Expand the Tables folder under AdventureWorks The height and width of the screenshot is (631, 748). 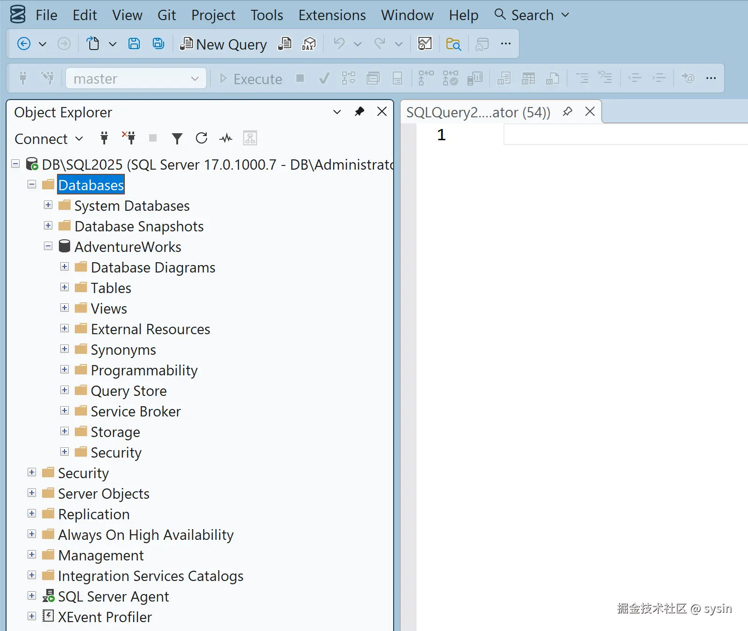(x=65, y=287)
